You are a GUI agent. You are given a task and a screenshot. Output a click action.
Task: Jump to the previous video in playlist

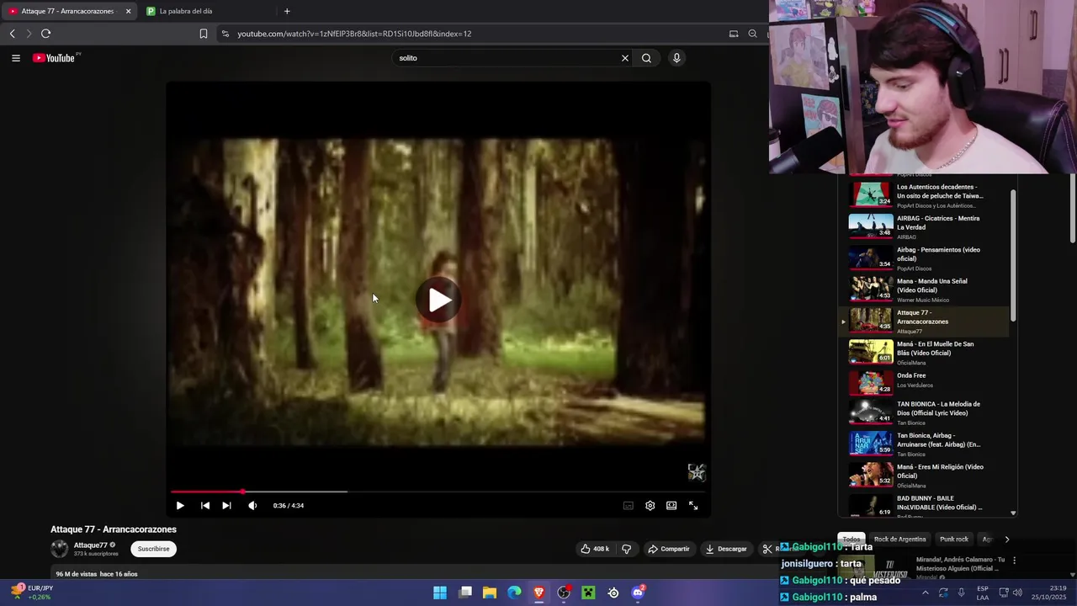click(205, 506)
